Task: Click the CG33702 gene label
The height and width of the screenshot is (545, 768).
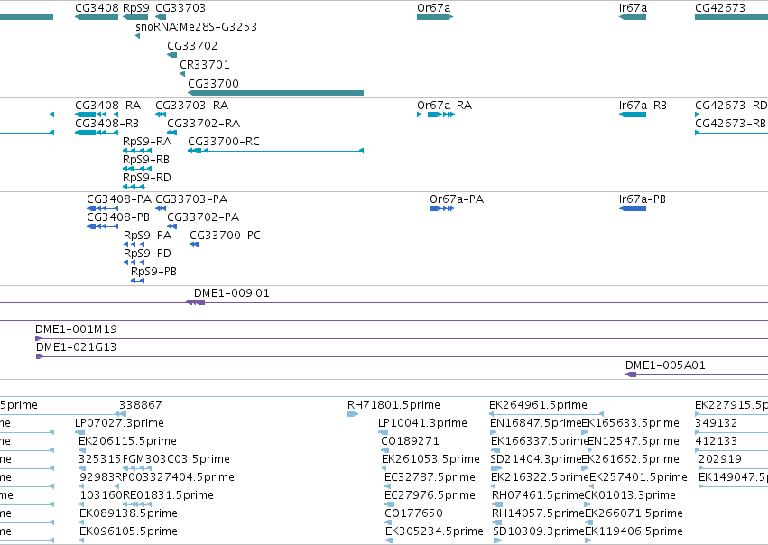Action: click(192, 45)
